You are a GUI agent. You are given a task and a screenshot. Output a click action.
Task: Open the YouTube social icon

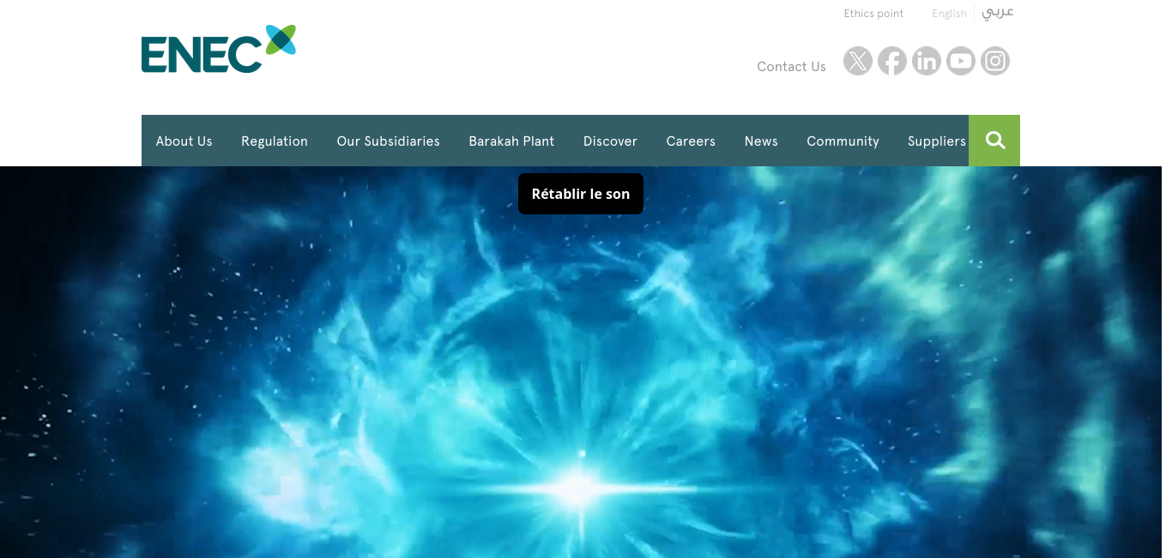[x=960, y=61]
